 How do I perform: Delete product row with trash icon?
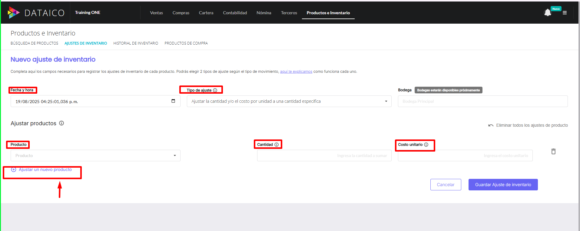(553, 152)
